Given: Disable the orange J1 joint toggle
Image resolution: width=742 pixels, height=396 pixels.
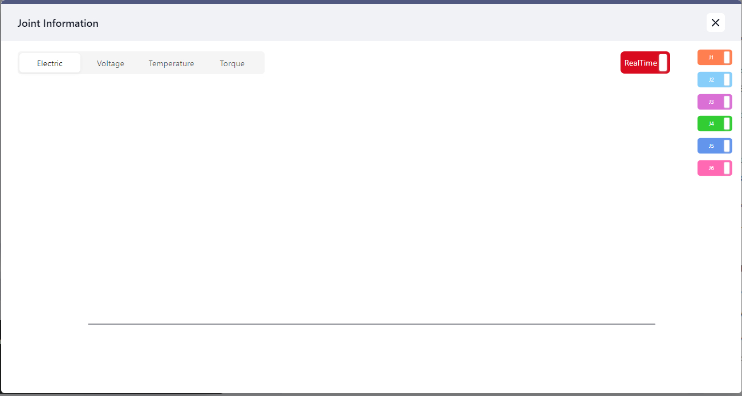Looking at the screenshot, I should point(714,58).
